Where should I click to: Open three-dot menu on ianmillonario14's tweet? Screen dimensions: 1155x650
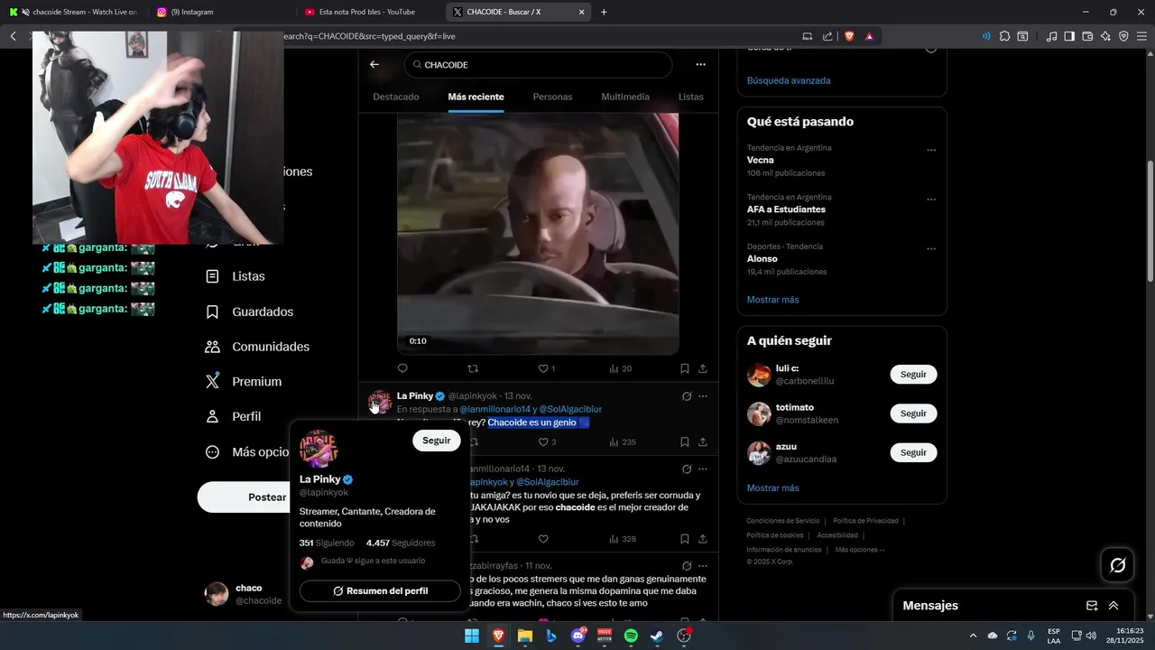pyautogui.click(x=703, y=469)
